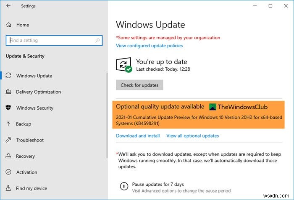Click 'Last checked: Today, 12:28' text
This screenshot has width=294, height=200.
(x=163, y=69)
